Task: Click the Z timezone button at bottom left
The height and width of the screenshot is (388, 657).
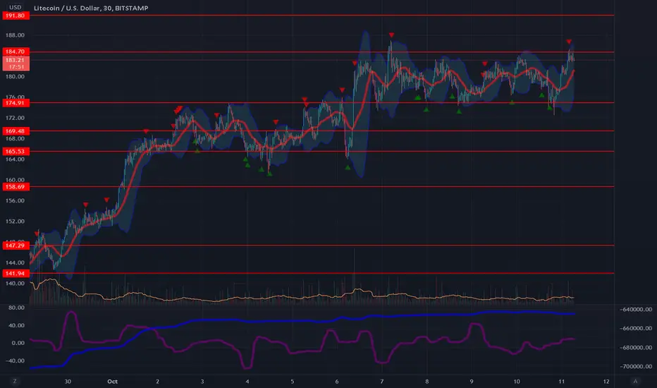Action: [x=15, y=381]
